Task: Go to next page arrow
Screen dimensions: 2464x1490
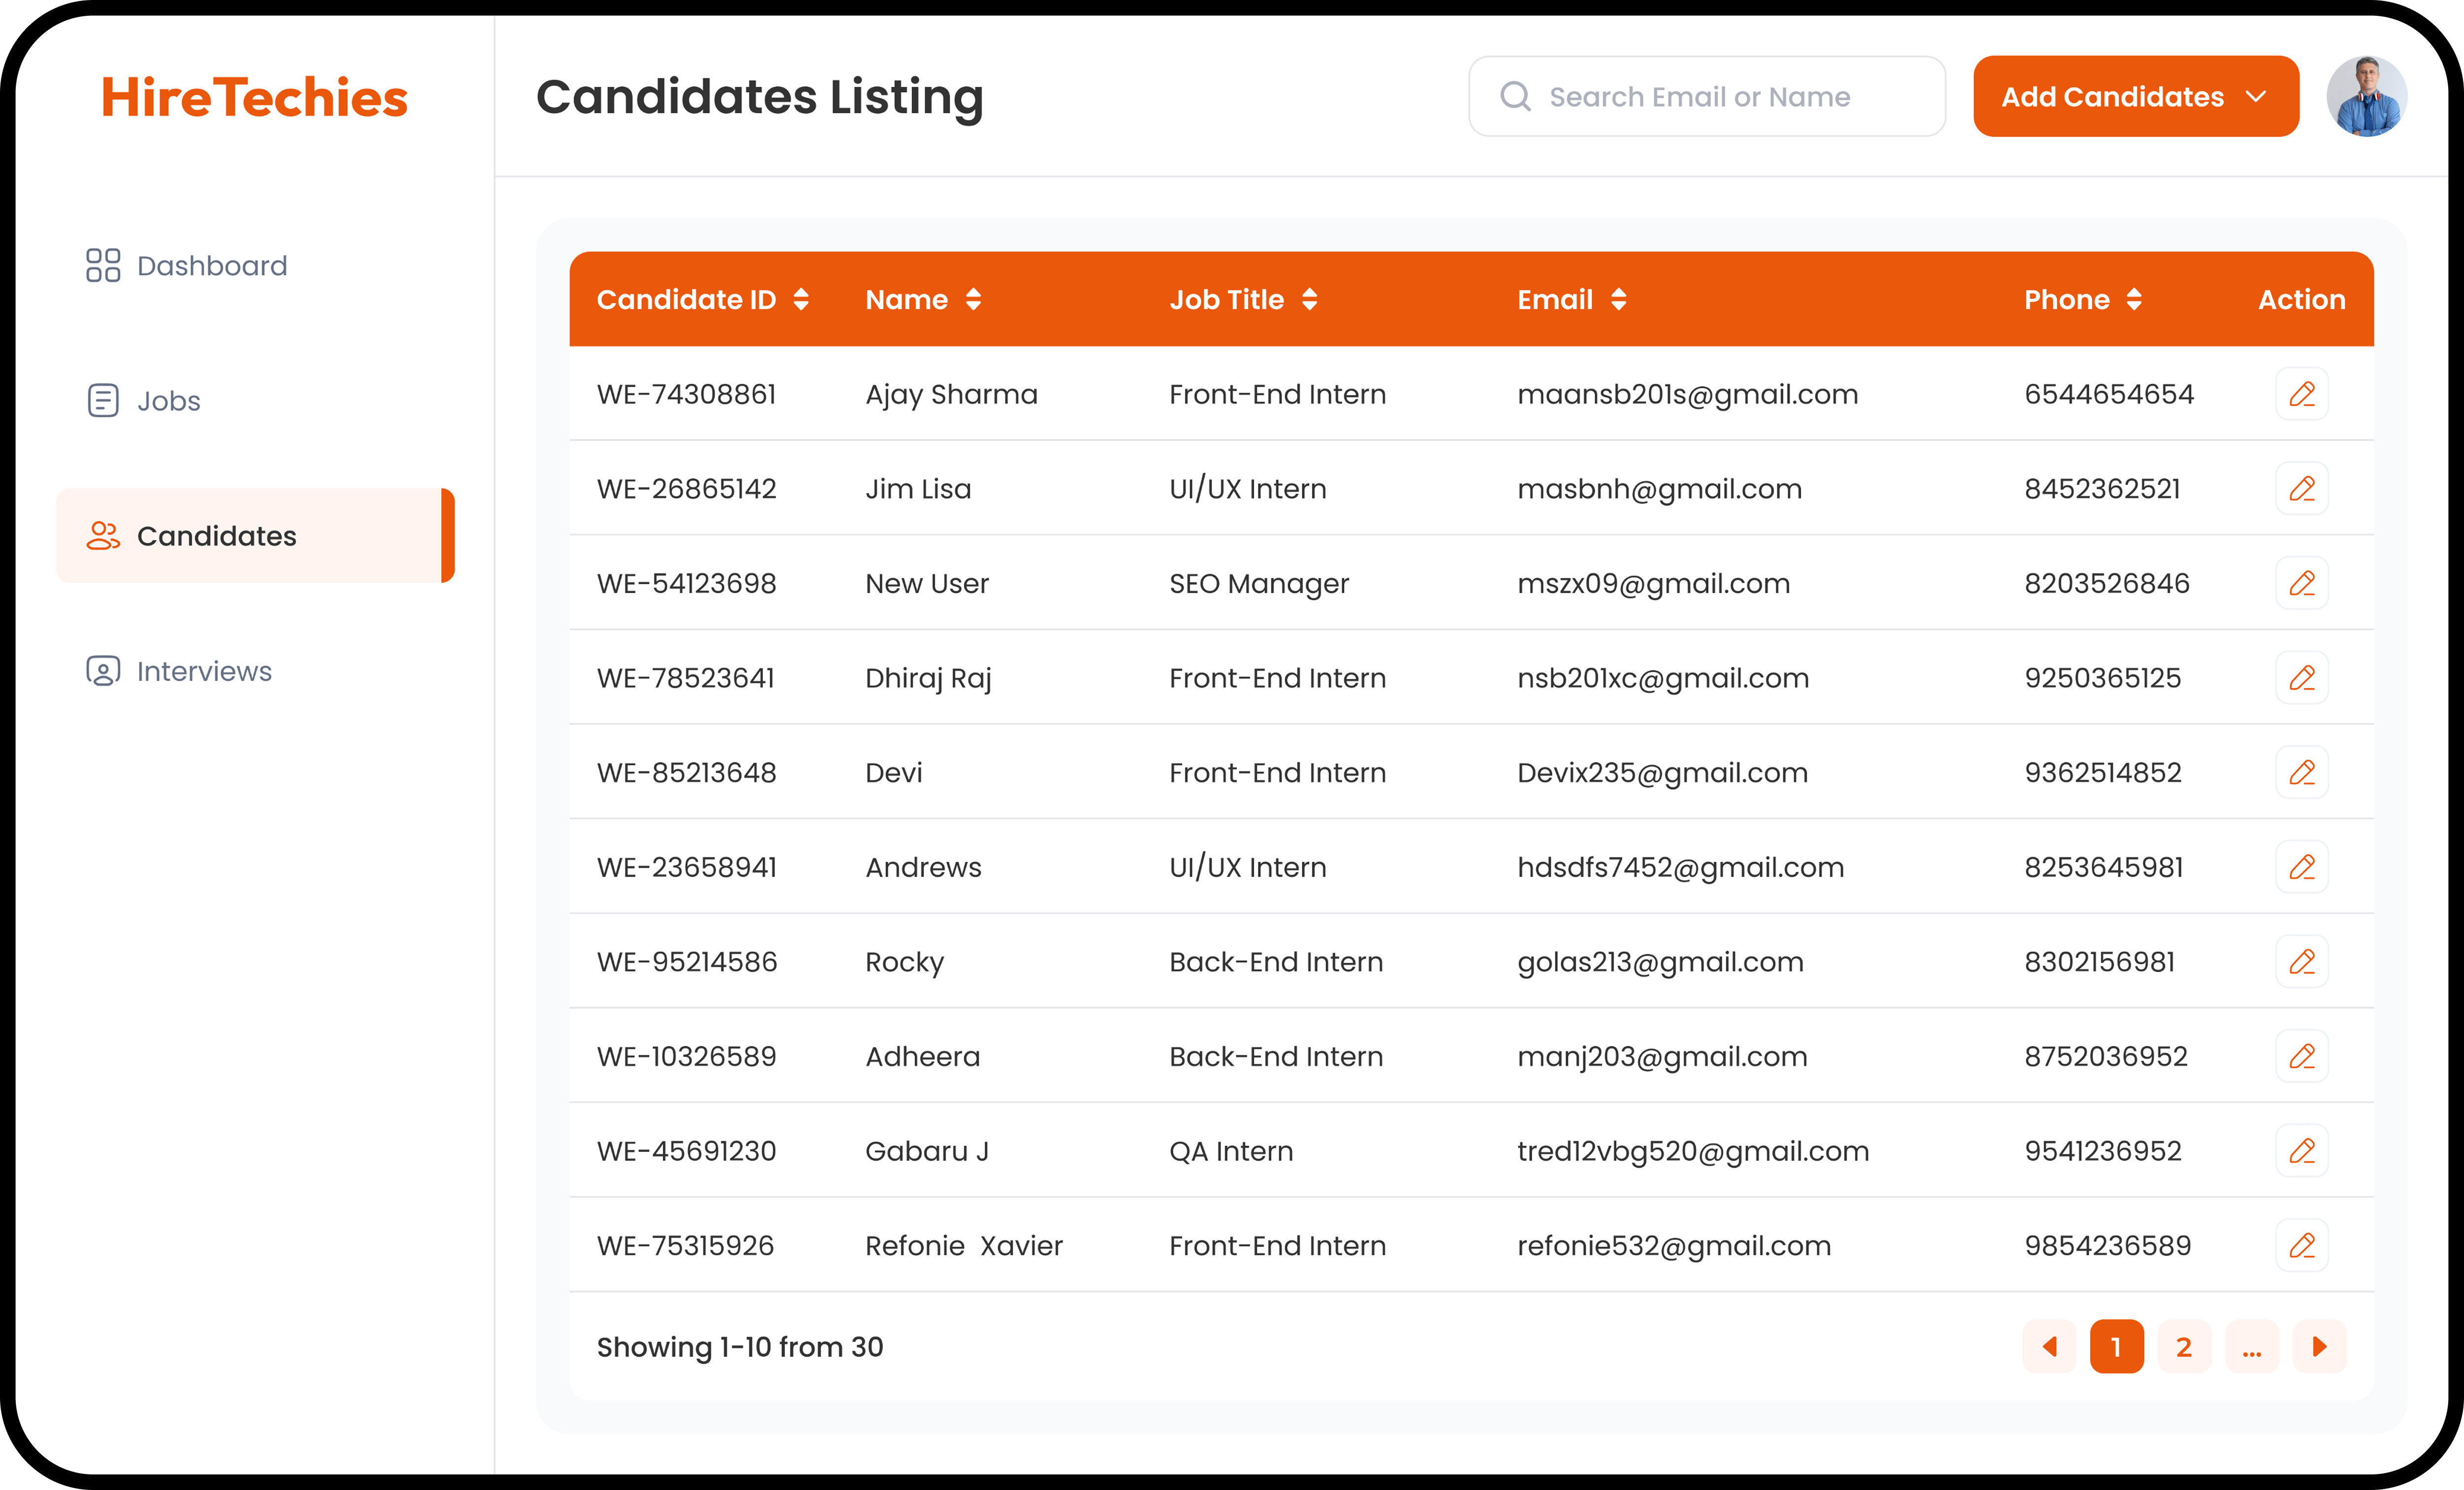Action: click(2319, 1347)
